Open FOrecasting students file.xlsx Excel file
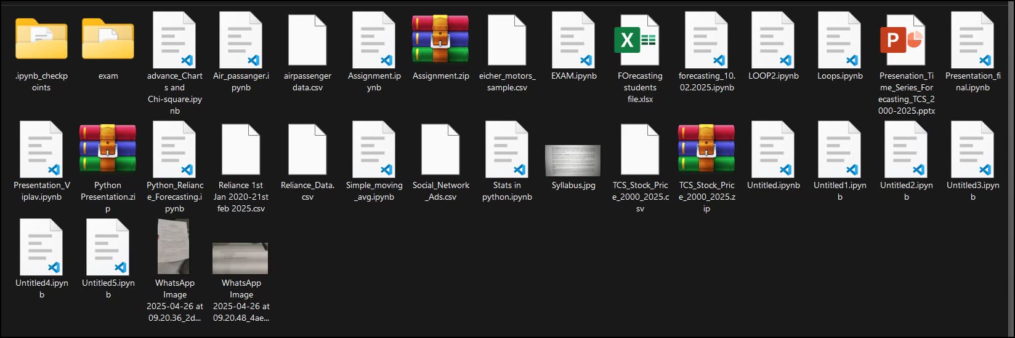Viewport: 1015px width, 338px height. pyautogui.click(x=640, y=39)
